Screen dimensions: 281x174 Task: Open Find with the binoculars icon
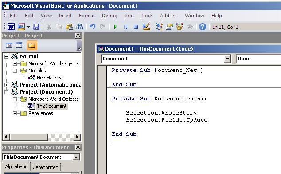pos(80,27)
